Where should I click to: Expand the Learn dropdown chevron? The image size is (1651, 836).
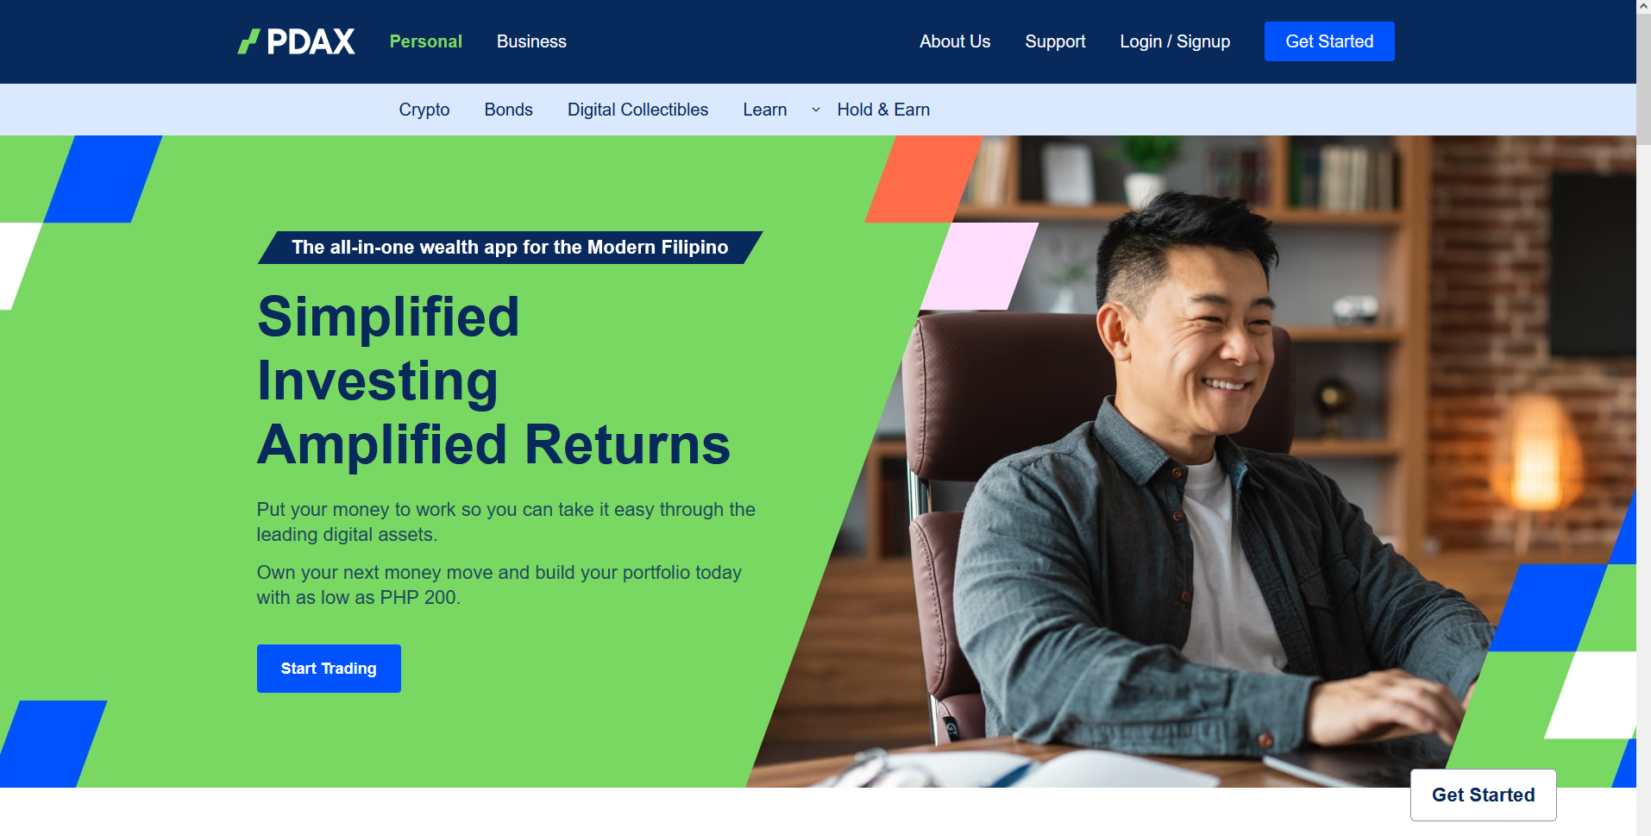click(x=815, y=110)
